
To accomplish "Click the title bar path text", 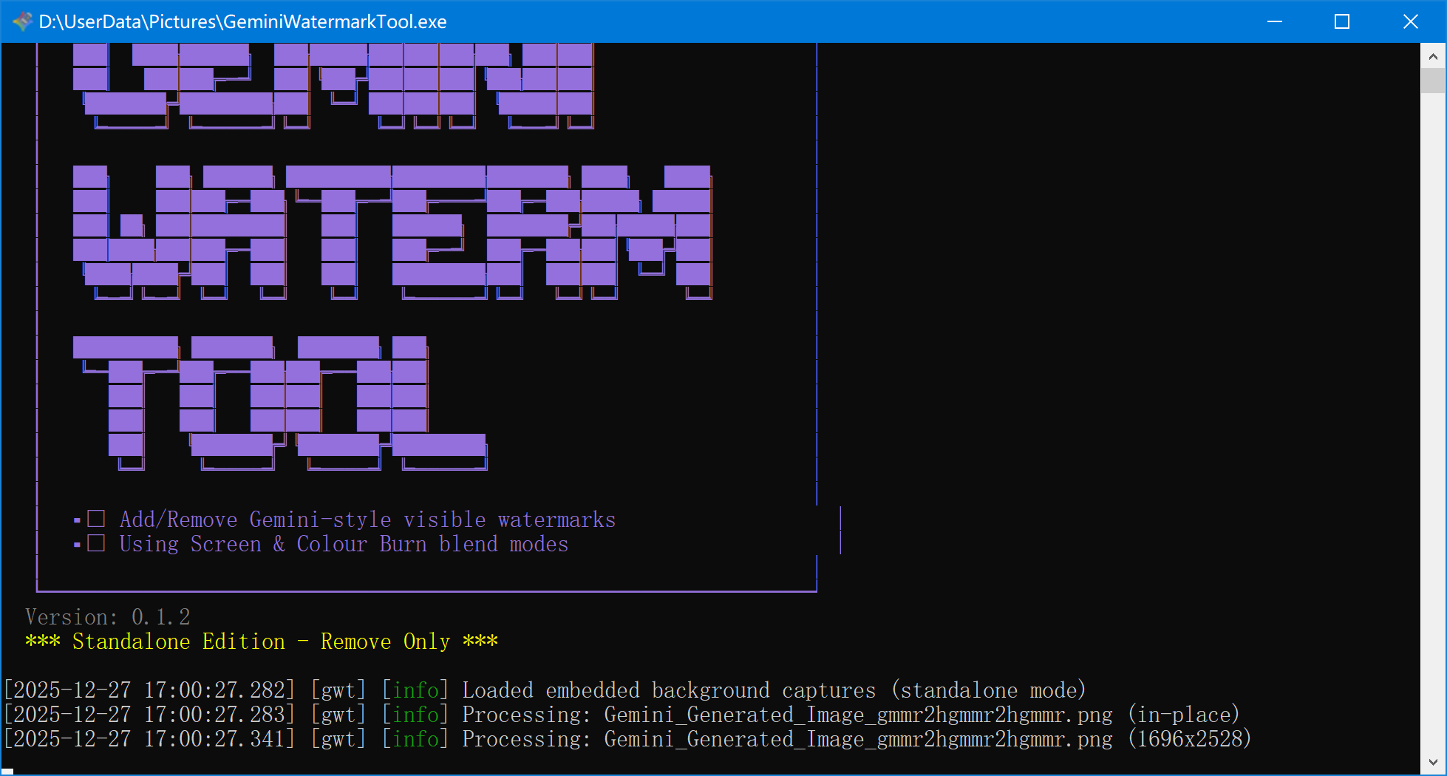I will click(x=242, y=21).
